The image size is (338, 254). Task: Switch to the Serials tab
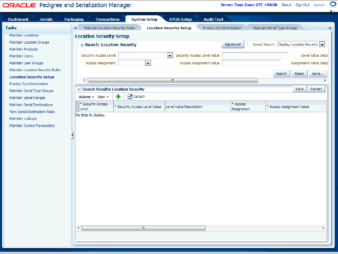tap(46, 19)
